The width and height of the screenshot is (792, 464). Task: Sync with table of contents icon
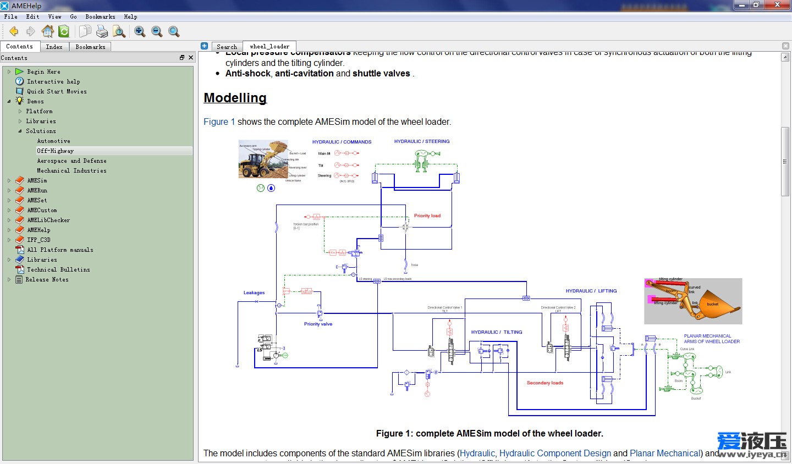tap(64, 31)
